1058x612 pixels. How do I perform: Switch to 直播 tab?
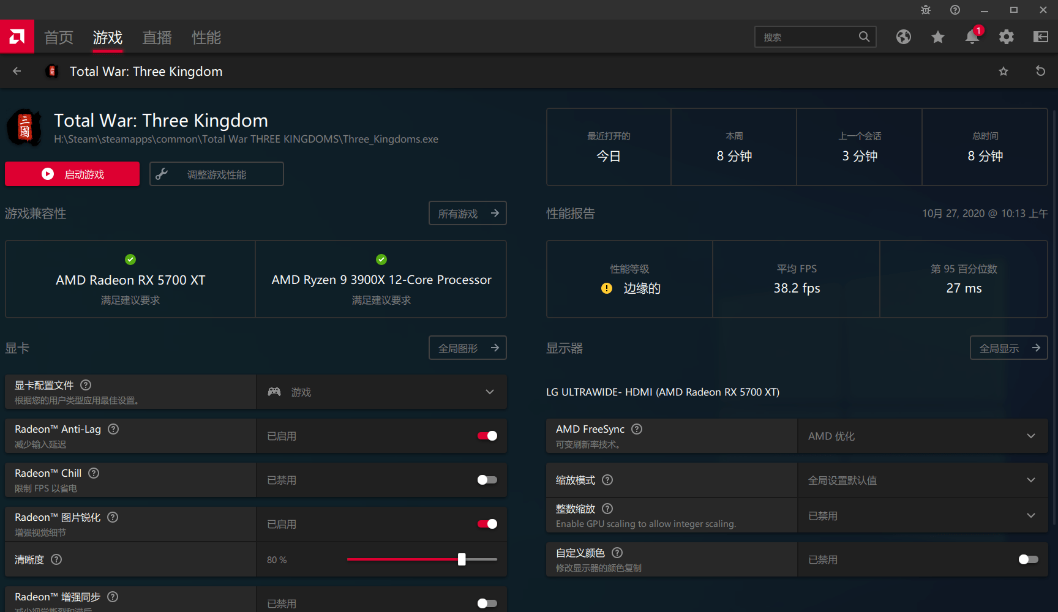point(157,37)
